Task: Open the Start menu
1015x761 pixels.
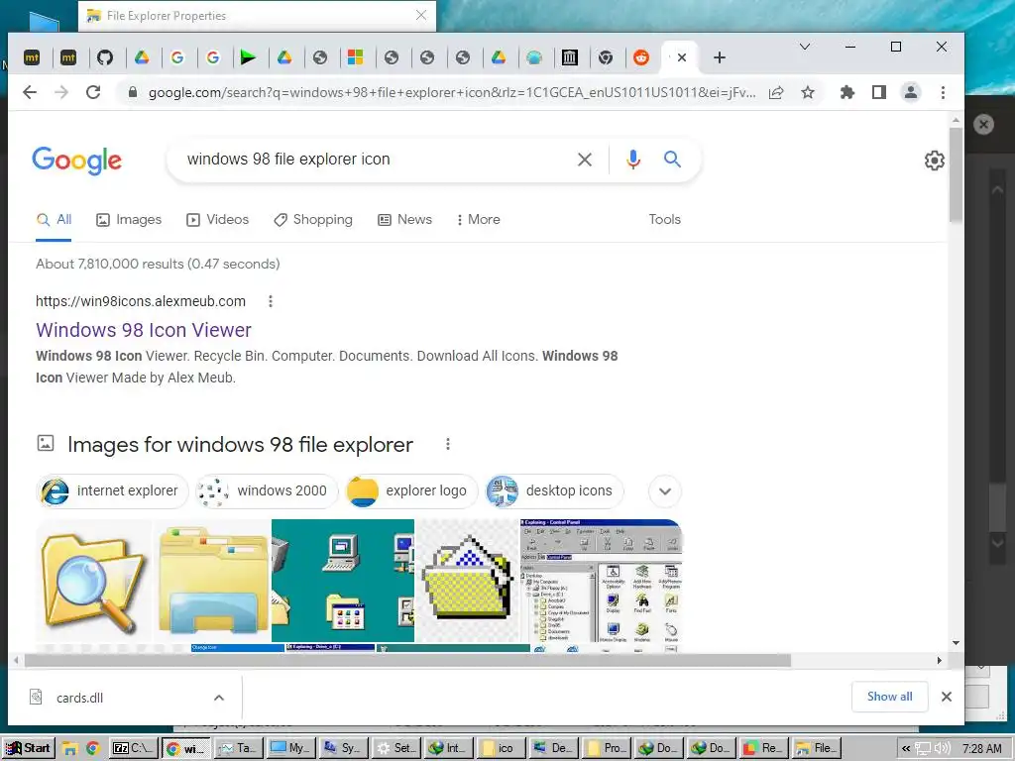Action: (x=28, y=748)
